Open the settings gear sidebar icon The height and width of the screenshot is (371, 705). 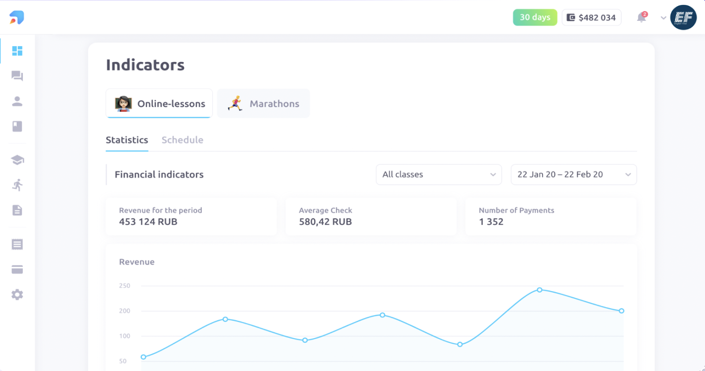pyautogui.click(x=17, y=295)
